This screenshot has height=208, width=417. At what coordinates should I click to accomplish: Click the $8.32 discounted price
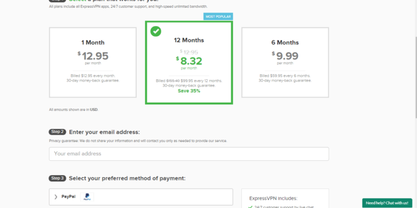pos(189,61)
